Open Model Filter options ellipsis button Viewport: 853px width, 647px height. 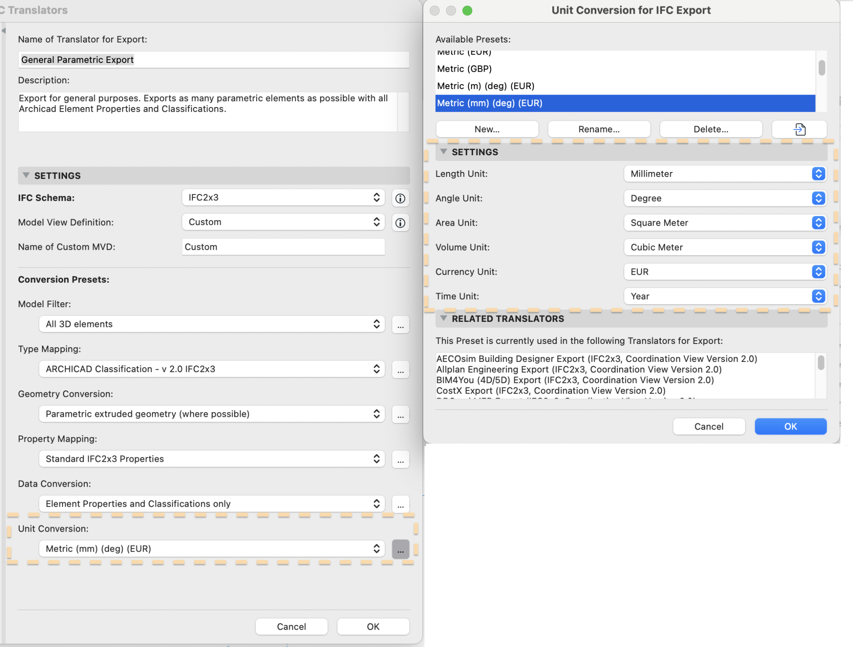400,325
